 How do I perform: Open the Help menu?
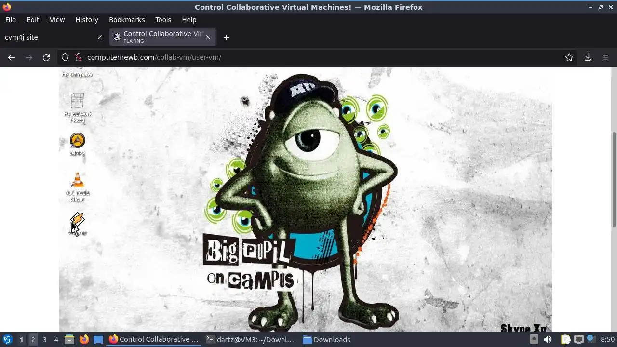pyautogui.click(x=189, y=20)
